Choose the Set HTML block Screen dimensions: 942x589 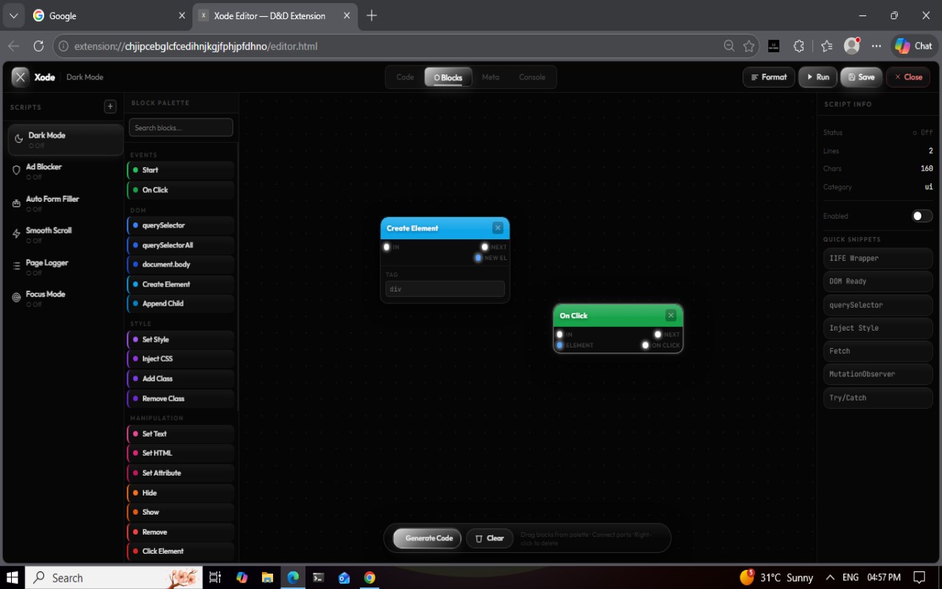(x=180, y=453)
